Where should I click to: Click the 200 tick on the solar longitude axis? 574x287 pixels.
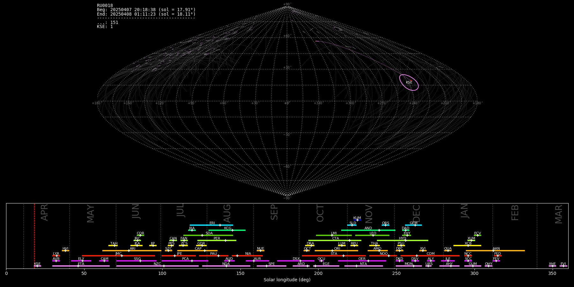click(x=318, y=274)
